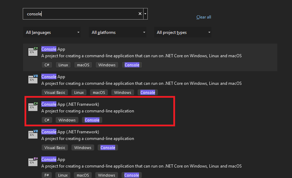Click Console tag of VB .NET Framework app
Viewport: 292px width, 178px height.
click(x=108, y=148)
